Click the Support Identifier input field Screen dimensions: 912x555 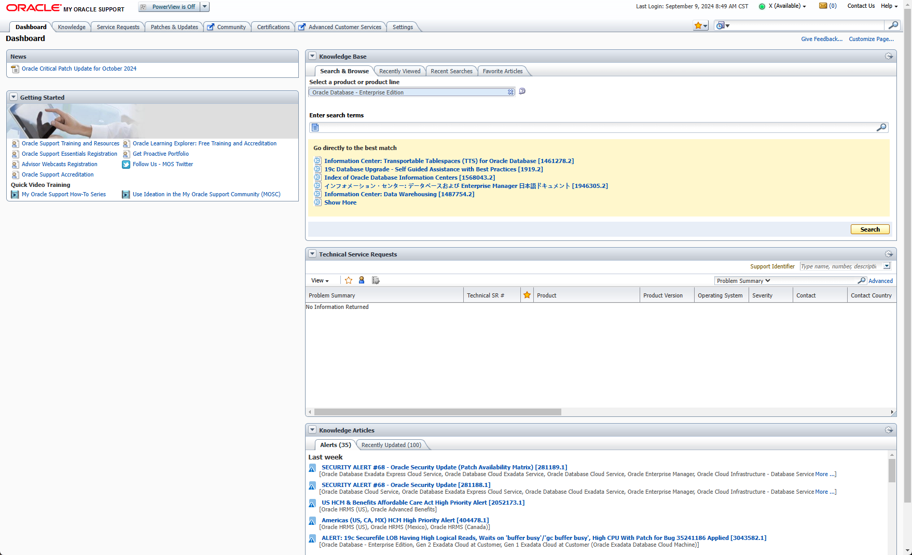tap(841, 266)
